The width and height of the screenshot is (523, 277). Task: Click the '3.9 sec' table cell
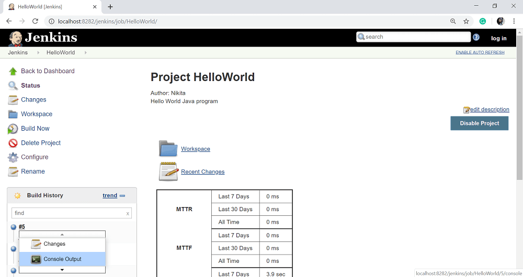(276, 274)
